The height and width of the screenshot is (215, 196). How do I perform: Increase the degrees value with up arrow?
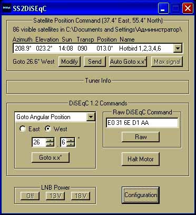click(x=50, y=140)
